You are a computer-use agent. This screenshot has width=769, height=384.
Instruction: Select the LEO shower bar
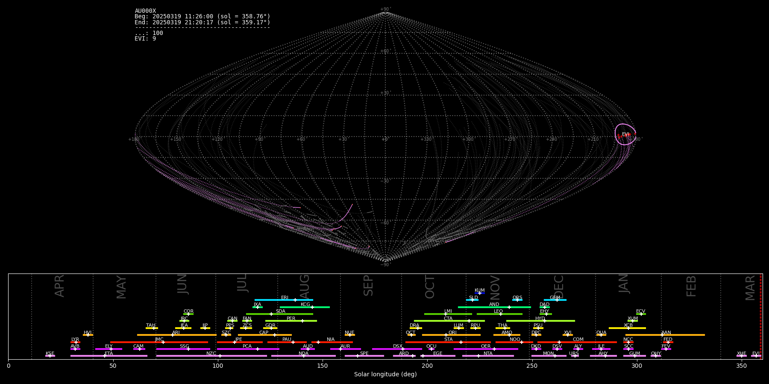[x=499, y=314]
